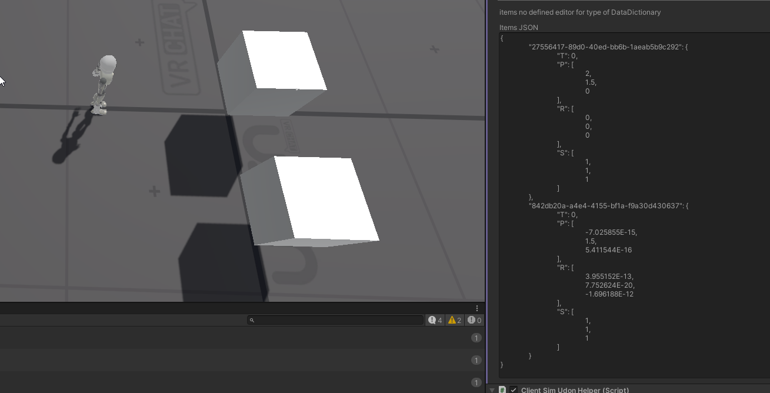Click the first log entry count badge
770x393 pixels.
click(476, 338)
